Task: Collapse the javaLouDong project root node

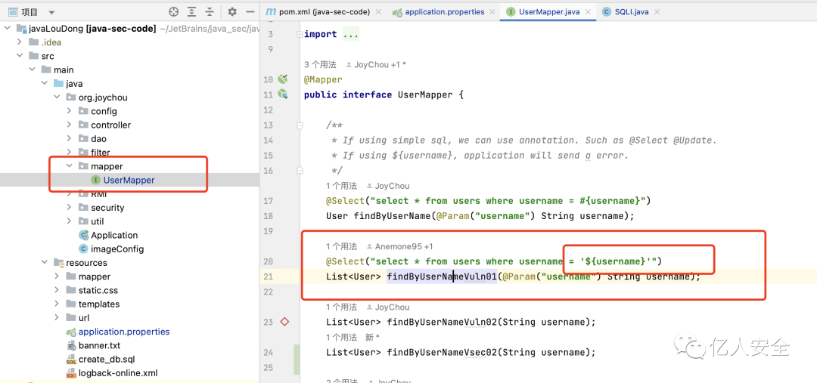Action: [8, 28]
